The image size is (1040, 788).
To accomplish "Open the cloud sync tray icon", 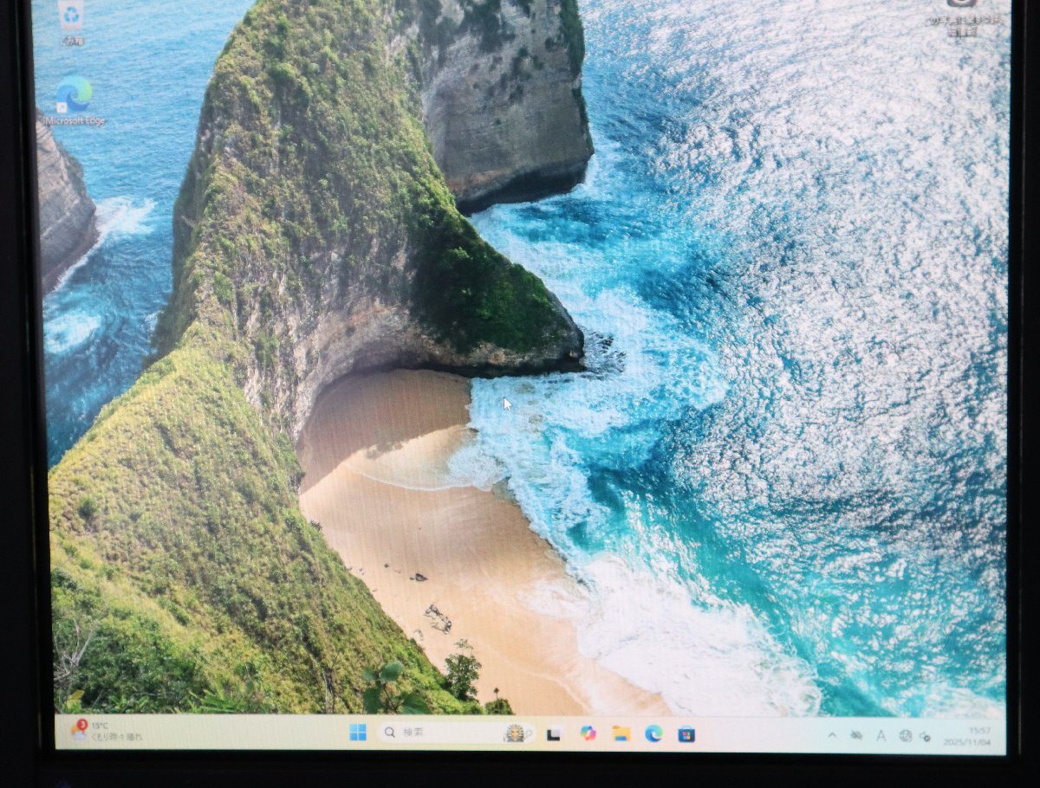I will point(856,735).
